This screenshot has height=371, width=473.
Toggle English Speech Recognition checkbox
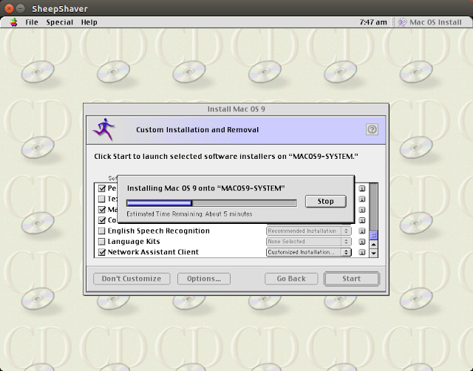coord(102,231)
